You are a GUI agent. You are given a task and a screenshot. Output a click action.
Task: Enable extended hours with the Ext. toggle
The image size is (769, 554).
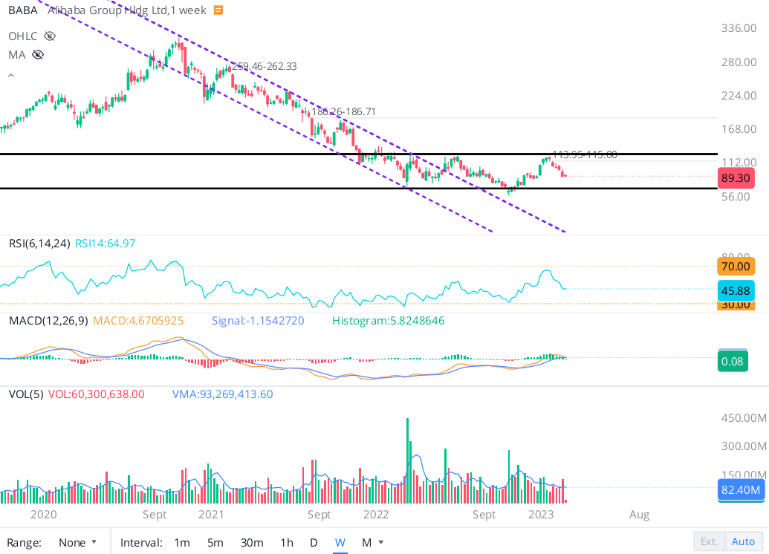tap(709, 542)
